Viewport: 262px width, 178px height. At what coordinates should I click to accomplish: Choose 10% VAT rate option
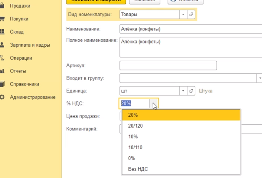pyautogui.click(x=133, y=136)
